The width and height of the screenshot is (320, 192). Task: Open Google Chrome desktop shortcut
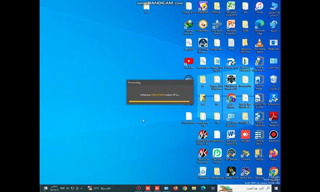[x=274, y=174]
